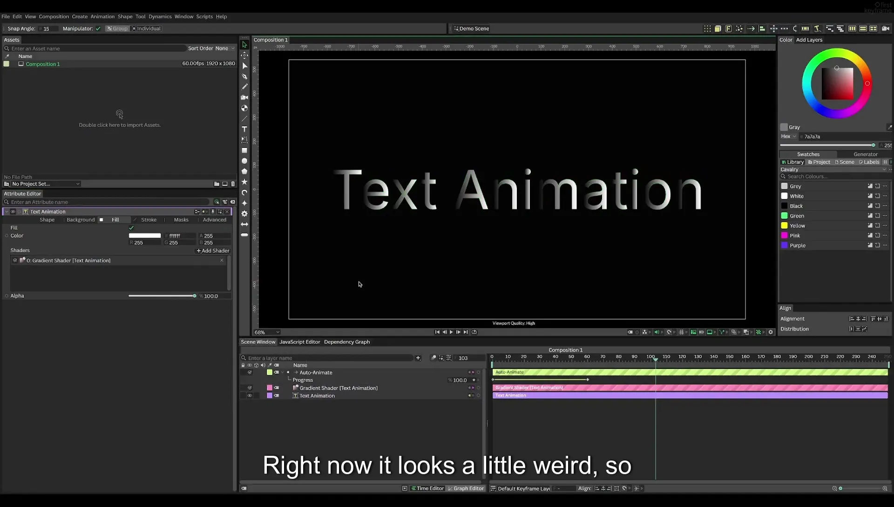Open the viewport zoom 68% dropdown
Screen dimensions: 894x507
point(267,332)
